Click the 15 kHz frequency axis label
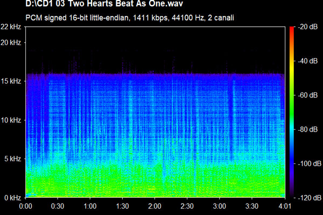The height and width of the screenshot is (215, 323). (11, 81)
